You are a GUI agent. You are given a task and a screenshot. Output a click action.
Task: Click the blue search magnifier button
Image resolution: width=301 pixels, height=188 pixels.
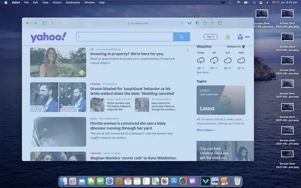182,37
